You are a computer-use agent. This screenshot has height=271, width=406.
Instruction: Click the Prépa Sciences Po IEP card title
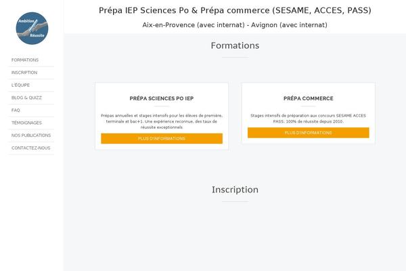162,98
